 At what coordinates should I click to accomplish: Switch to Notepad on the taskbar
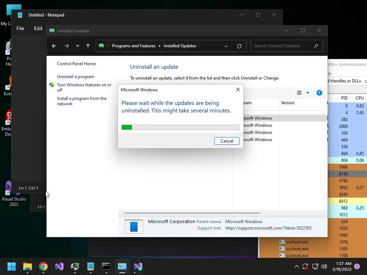click(x=91, y=266)
